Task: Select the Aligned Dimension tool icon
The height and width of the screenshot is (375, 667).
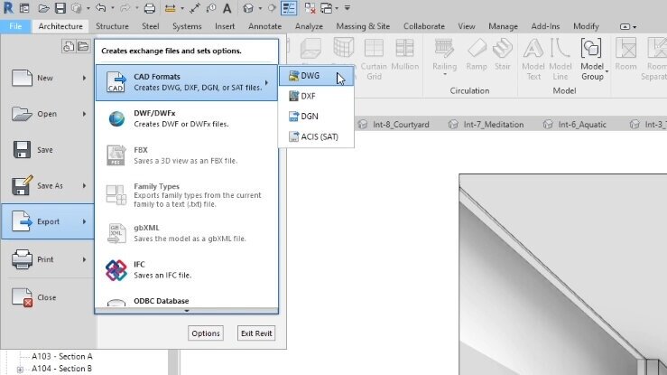Action: [195, 8]
